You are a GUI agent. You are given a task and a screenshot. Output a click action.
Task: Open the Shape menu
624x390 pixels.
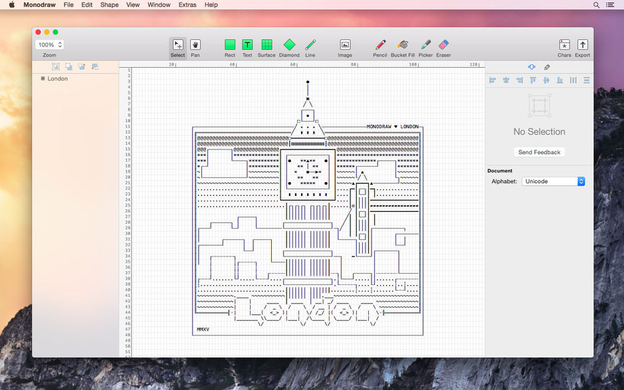click(x=110, y=5)
